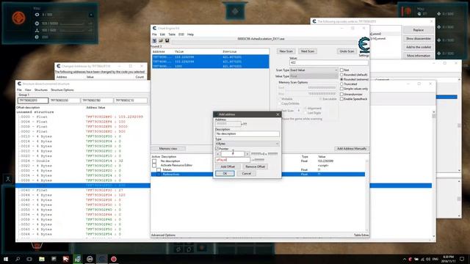Toggle Activate Resource Editor script checkbox
This screenshot has height=264, width=470.
(x=154, y=165)
